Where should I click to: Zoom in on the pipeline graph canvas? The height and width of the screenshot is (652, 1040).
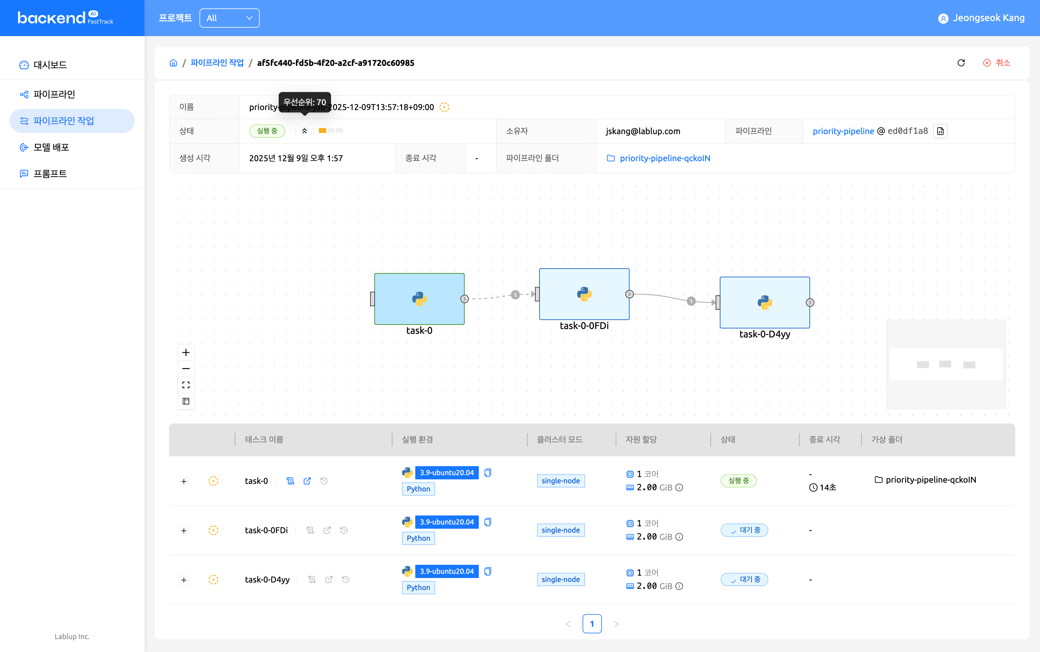pyautogui.click(x=186, y=352)
